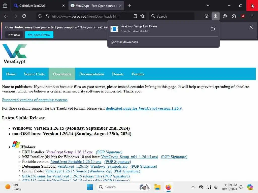Screen dimensions: 258x193
Task: Open Firefox account icon
Action: 225,16
